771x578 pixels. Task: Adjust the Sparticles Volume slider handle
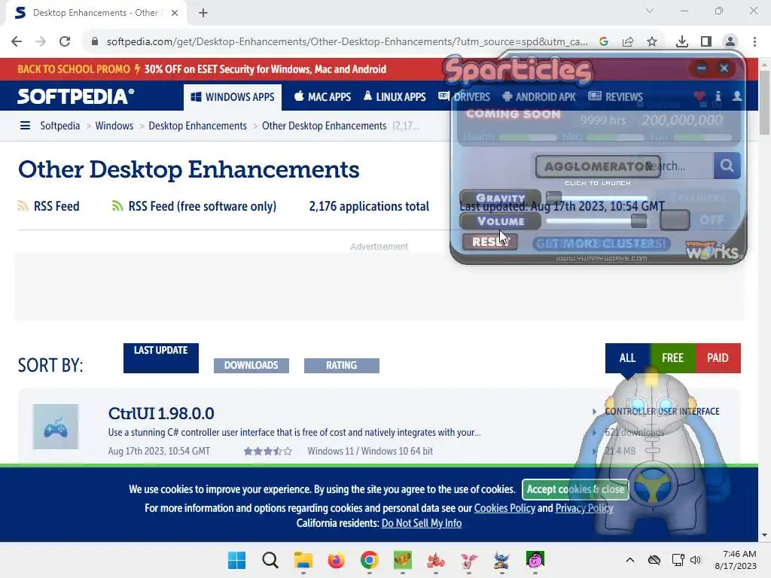point(638,221)
